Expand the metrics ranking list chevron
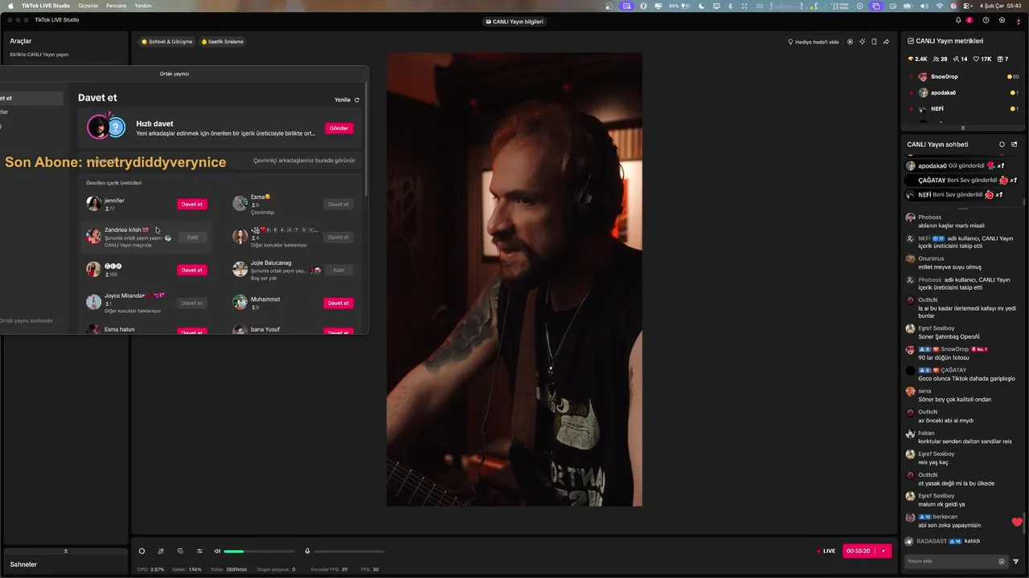The height and width of the screenshot is (578, 1029). click(x=963, y=128)
